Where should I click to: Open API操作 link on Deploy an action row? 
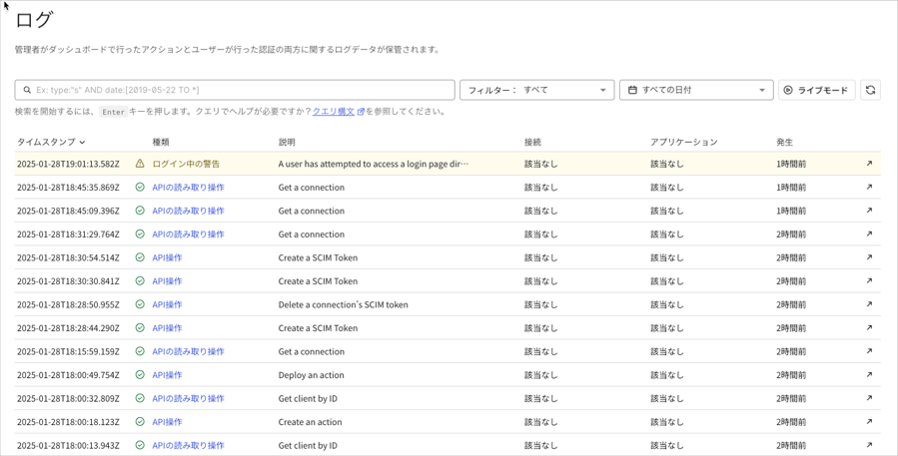point(167,375)
